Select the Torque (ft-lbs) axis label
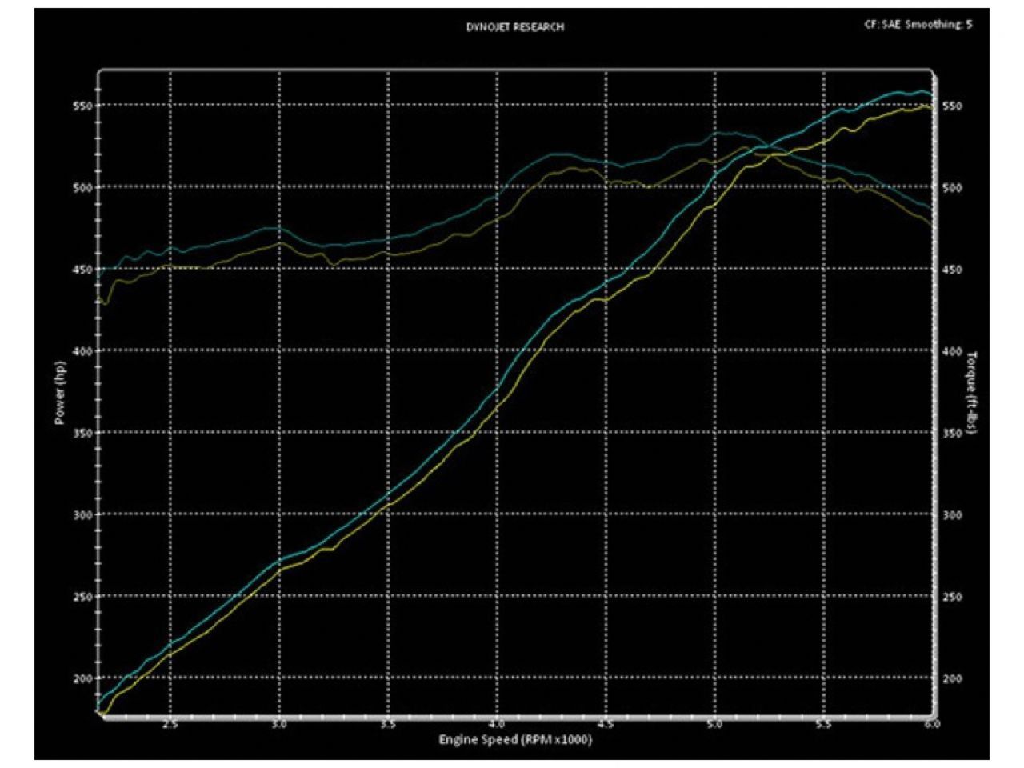 (x=974, y=392)
